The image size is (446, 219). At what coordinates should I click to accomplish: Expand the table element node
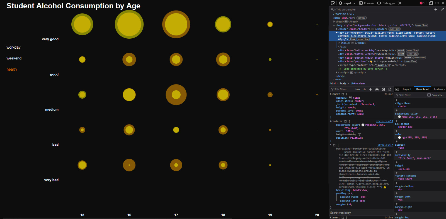pyautogui.click(x=339, y=43)
